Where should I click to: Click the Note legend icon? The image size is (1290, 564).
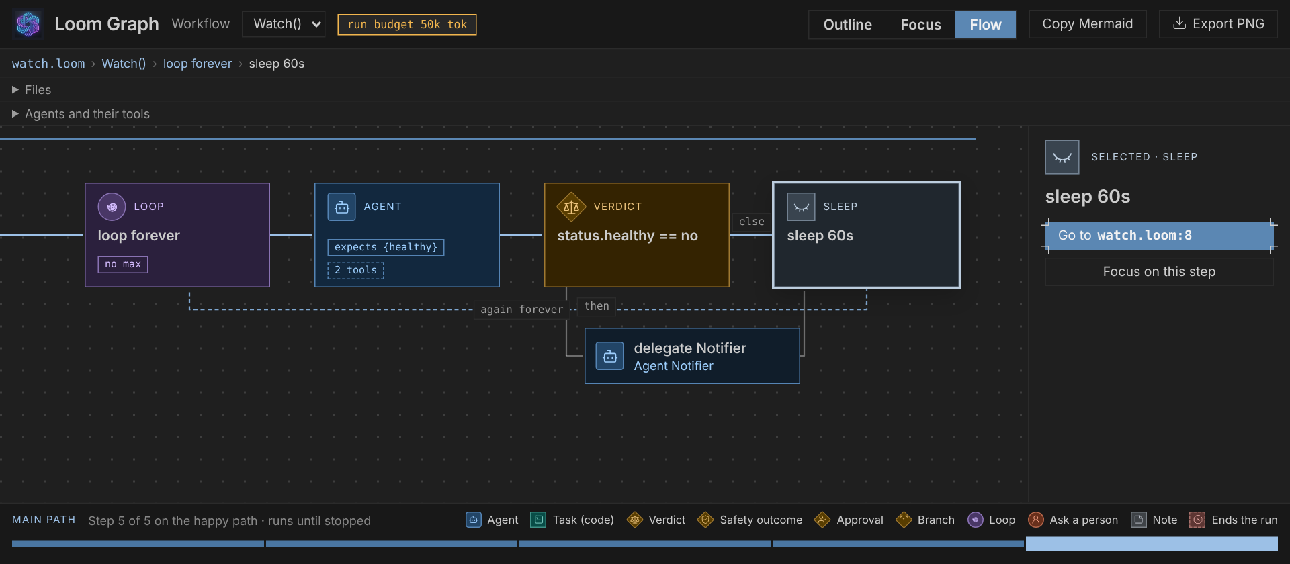pos(1139,520)
